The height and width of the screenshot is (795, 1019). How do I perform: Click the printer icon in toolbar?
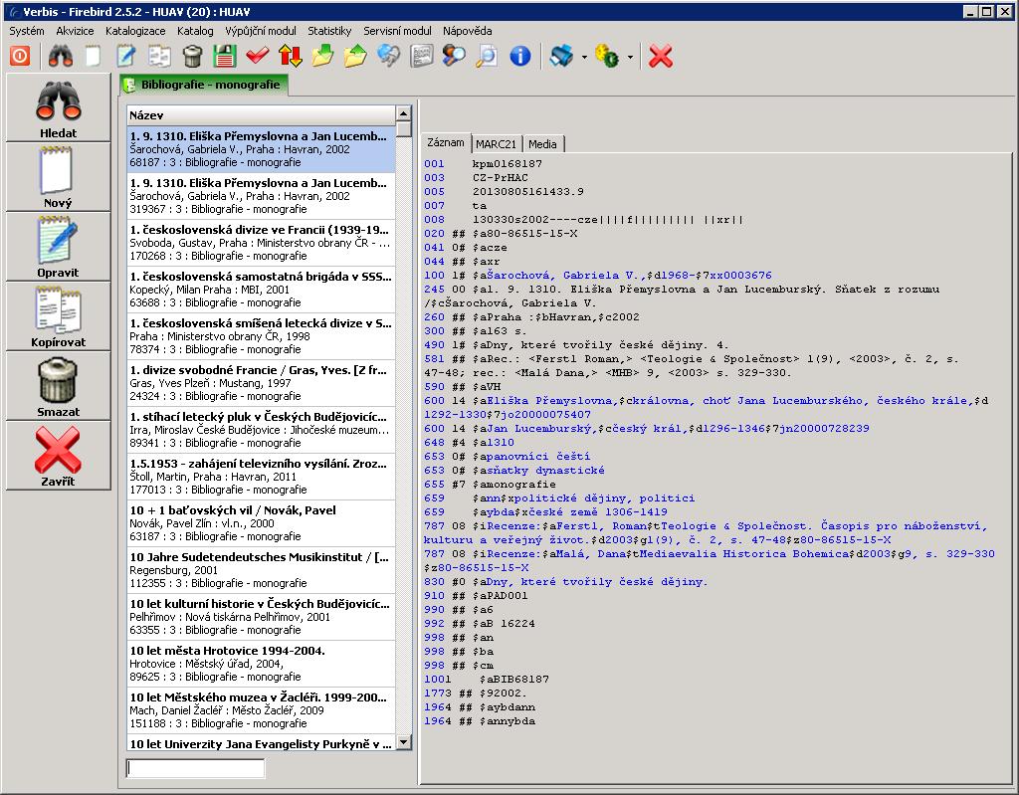point(561,56)
